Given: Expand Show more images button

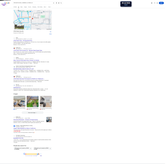Looking at the screenshot, I should (x=33, y=113).
